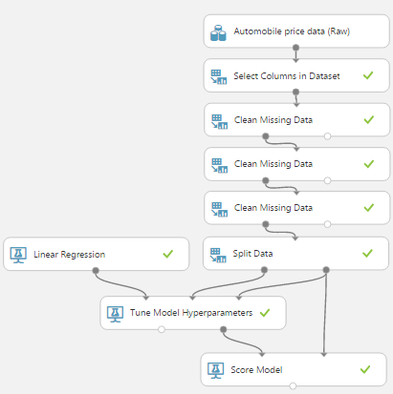Click the Automobile price data output port
393x394 pixels.
coord(295,48)
